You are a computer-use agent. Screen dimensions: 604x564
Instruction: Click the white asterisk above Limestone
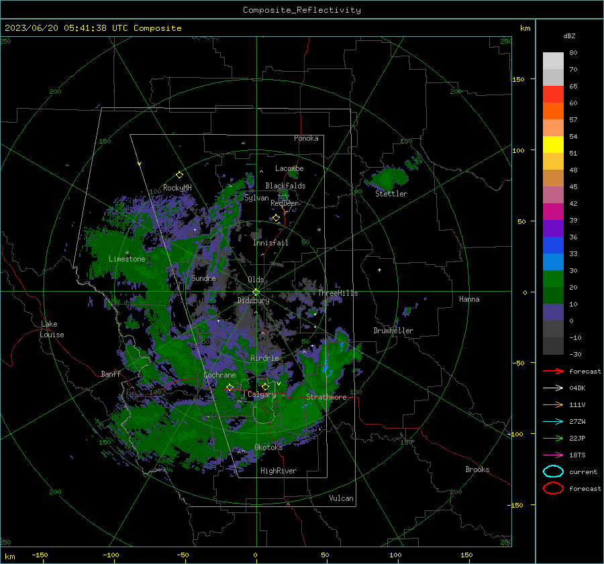click(x=127, y=253)
